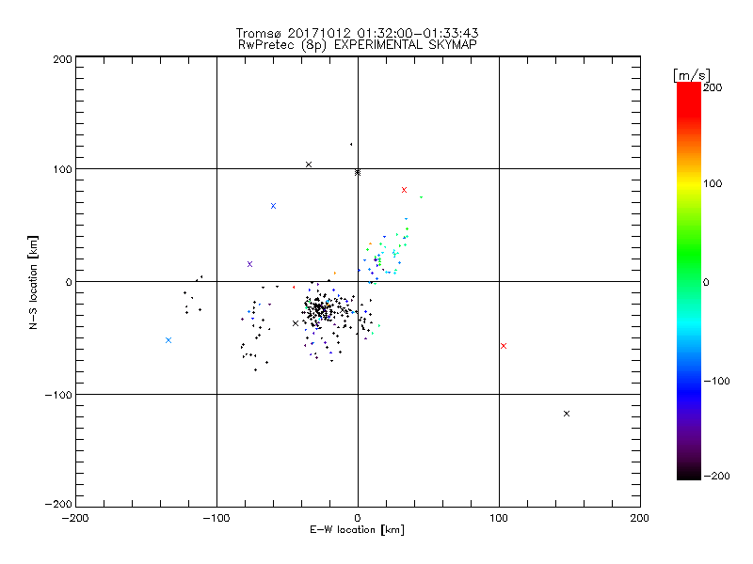Screen dimensions: 753x564
Task: Click the 'N-S location [km]' axis label
Action: [33, 282]
